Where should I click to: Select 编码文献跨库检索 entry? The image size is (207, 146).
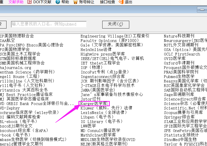coord(20,117)
